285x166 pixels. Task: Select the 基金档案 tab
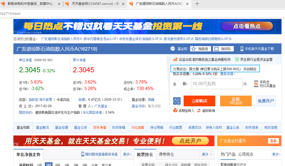tap(23, 127)
